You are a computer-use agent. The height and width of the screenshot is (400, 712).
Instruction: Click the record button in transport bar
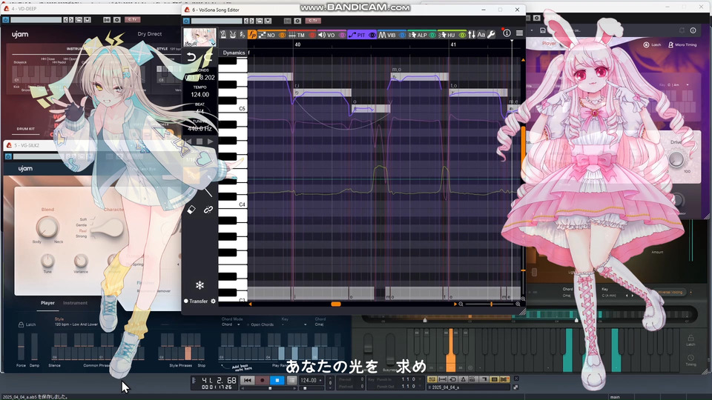(262, 381)
